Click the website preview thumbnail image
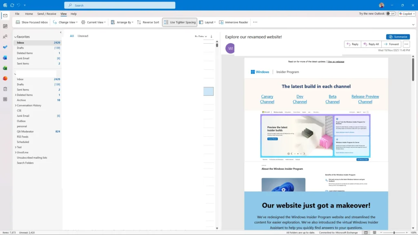Viewport: 418px width, 235px height. click(x=316, y=136)
